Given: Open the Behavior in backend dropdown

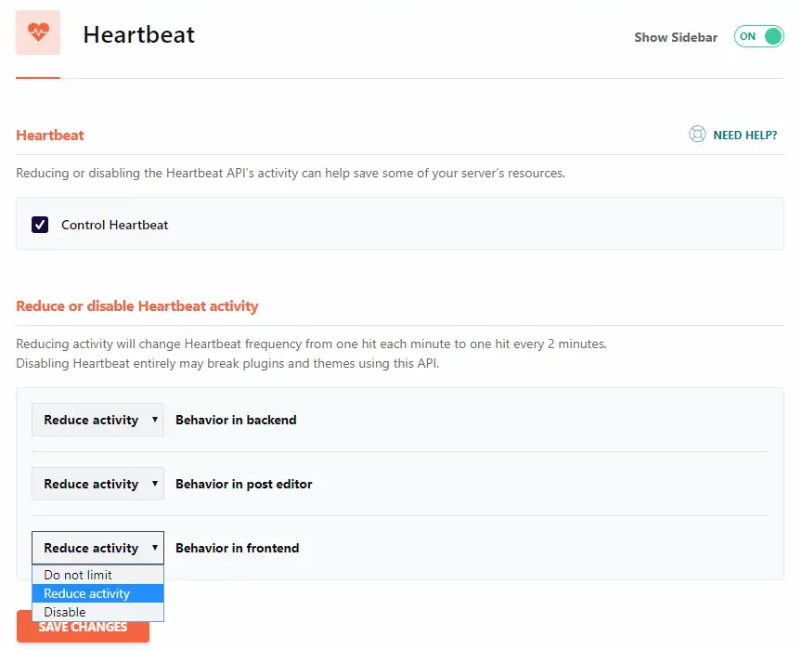Looking at the screenshot, I should [x=97, y=420].
